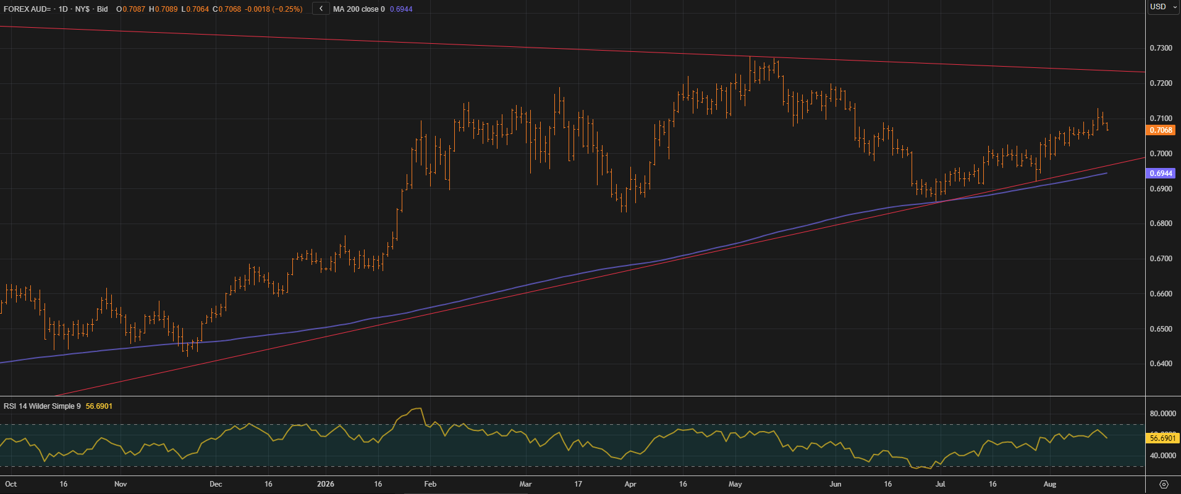Click the change value -0.0018 (−0.25%)
Screen dimensions: 1181x494
274,9
